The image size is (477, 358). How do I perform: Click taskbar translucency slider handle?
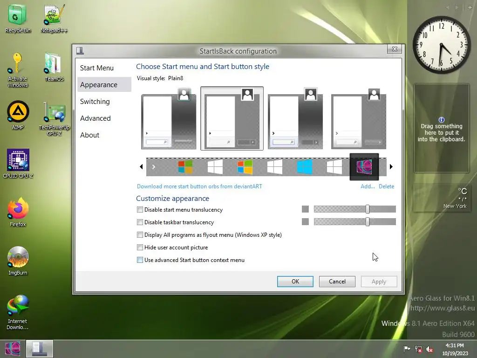[x=368, y=221]
